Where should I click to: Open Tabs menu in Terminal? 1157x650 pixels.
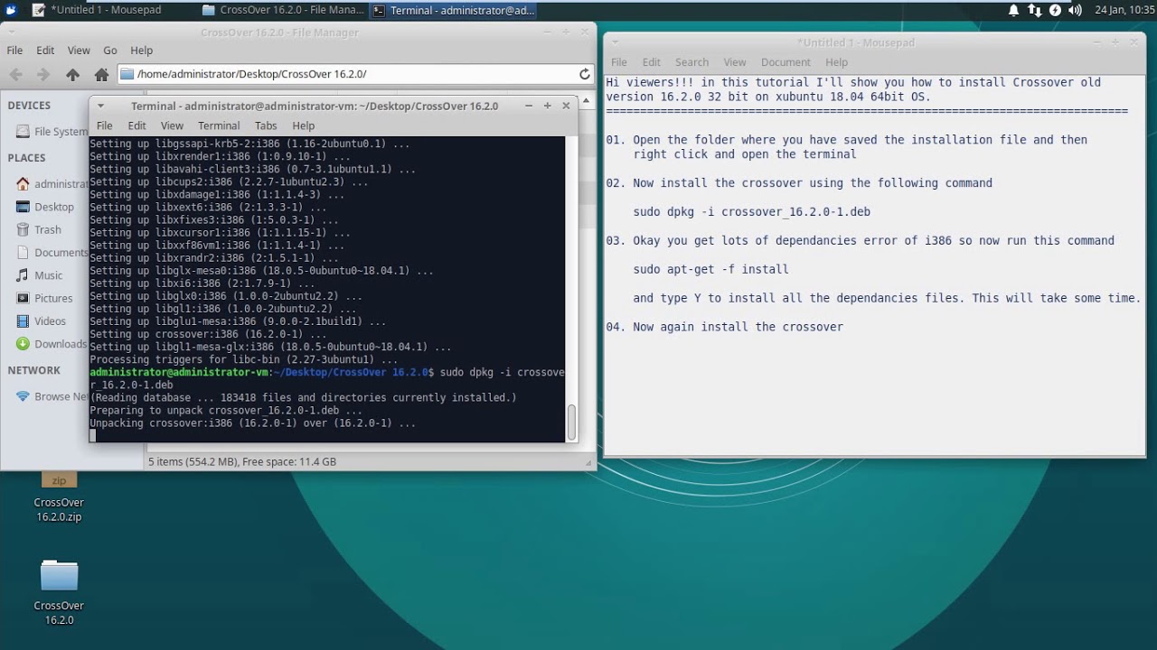coord(266,125)
